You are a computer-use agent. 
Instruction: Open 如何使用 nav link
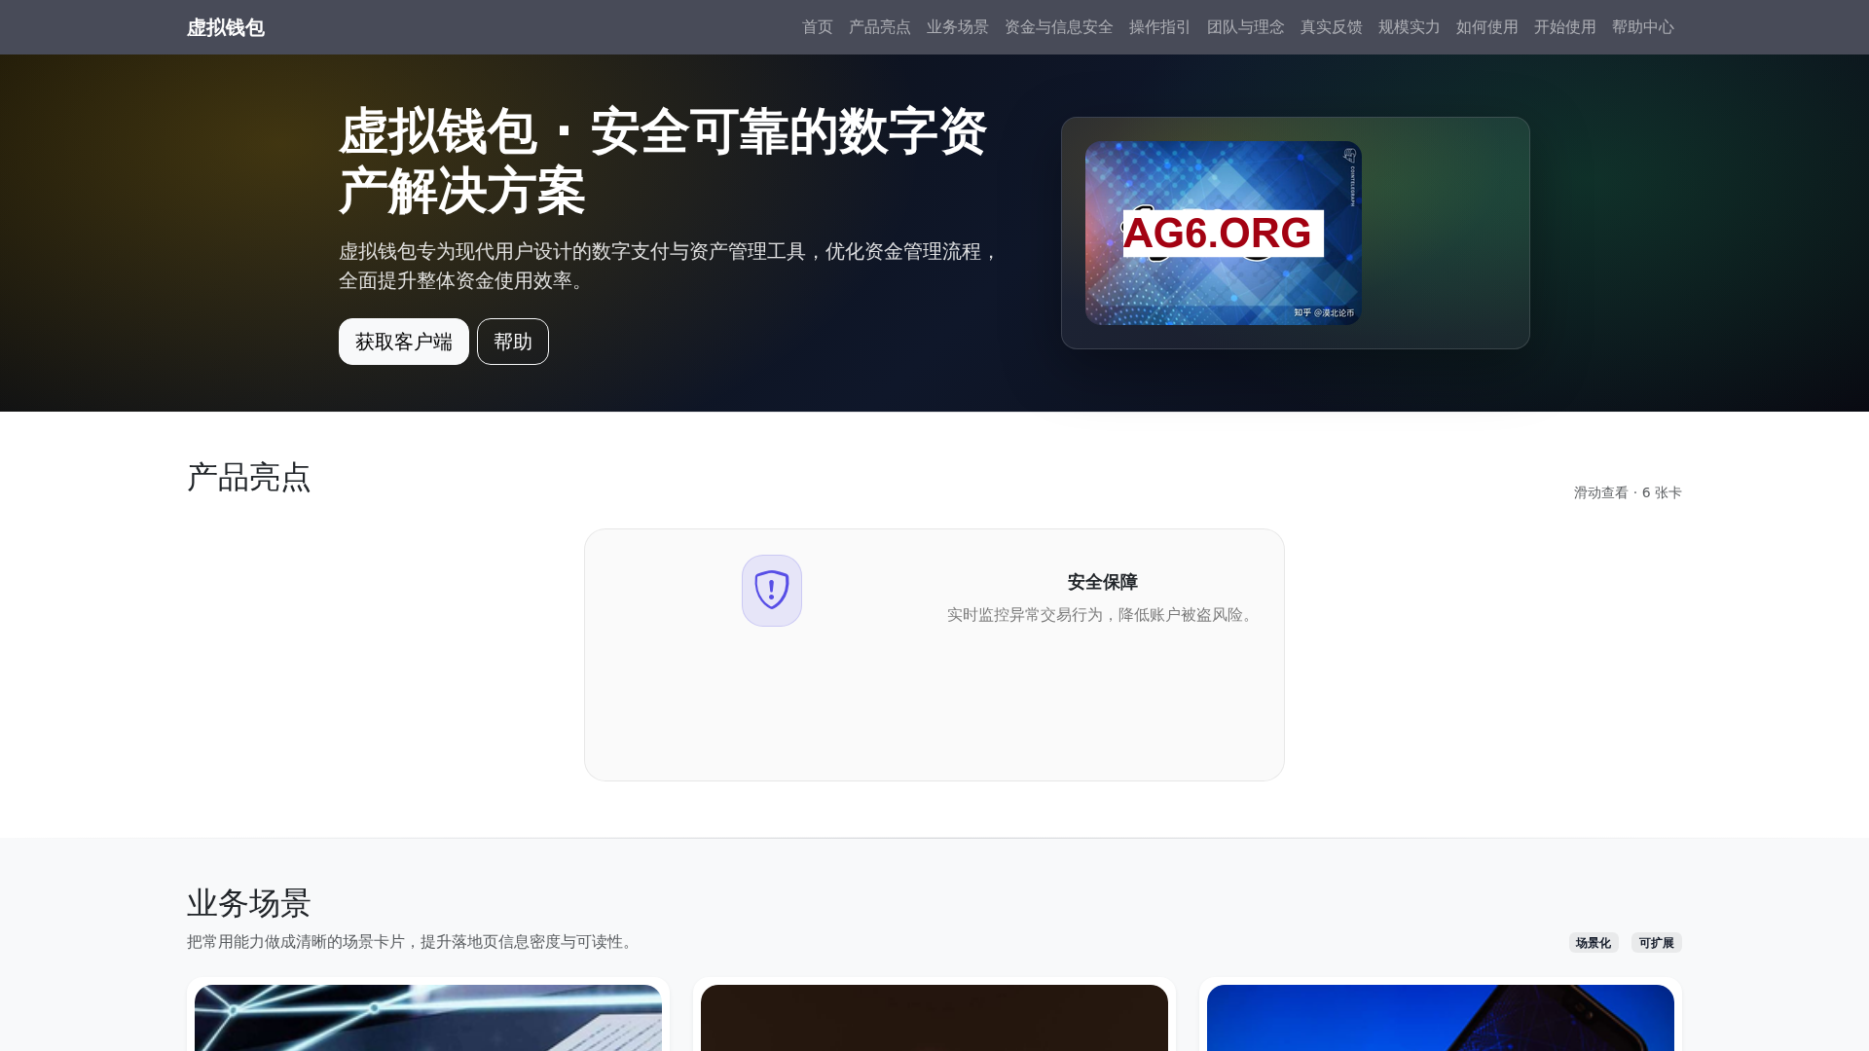1487,27
